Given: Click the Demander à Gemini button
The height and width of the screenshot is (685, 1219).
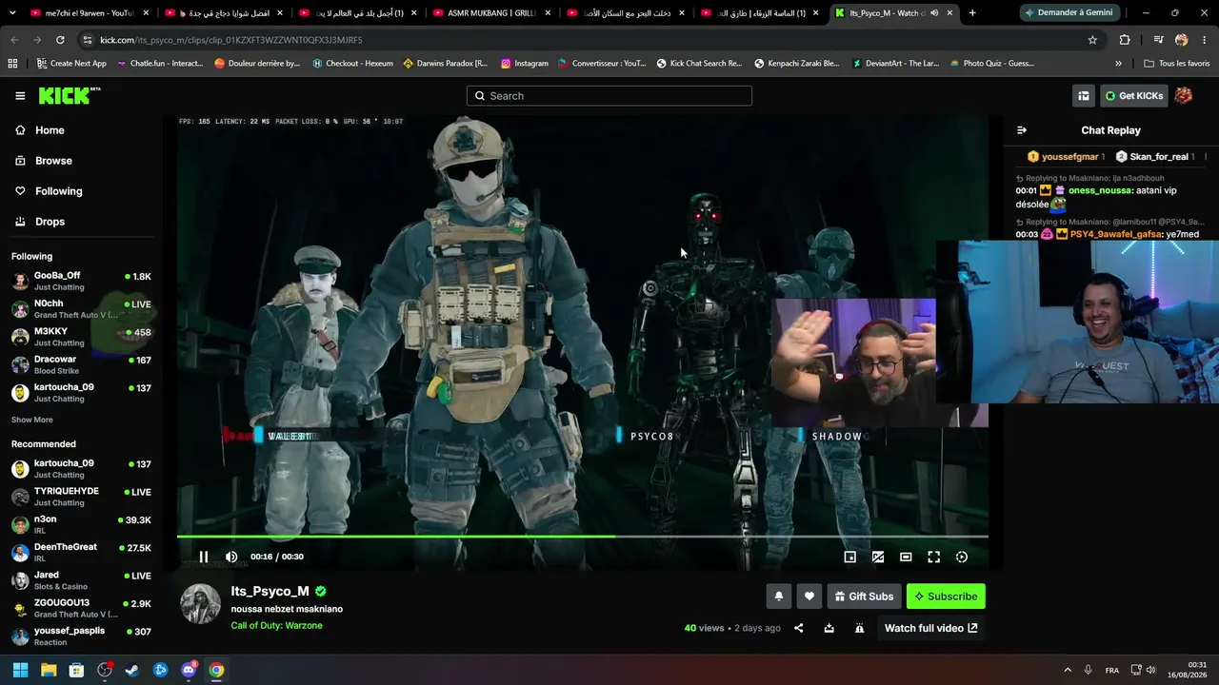Looking at the screenshot, I should point(1068,12).
